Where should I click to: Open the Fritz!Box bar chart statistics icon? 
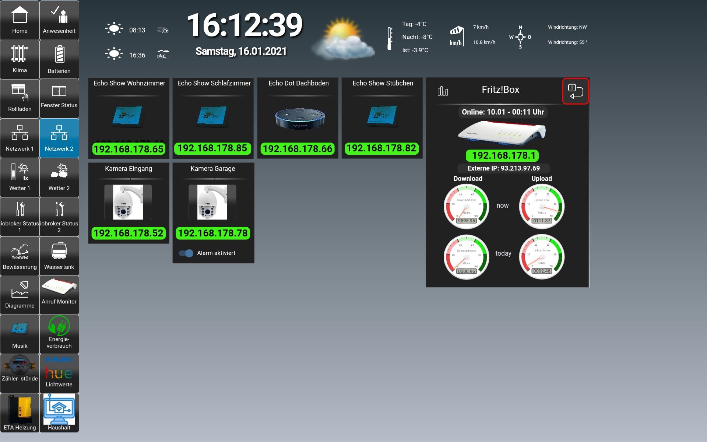pyautogui.click(x=443, y=91)
